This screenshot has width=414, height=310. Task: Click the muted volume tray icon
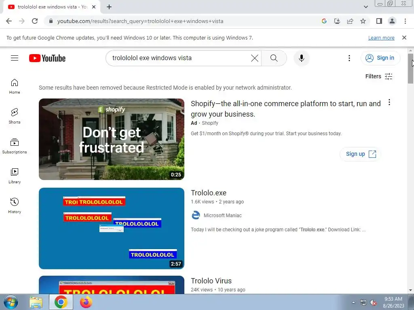pos(373,303)
